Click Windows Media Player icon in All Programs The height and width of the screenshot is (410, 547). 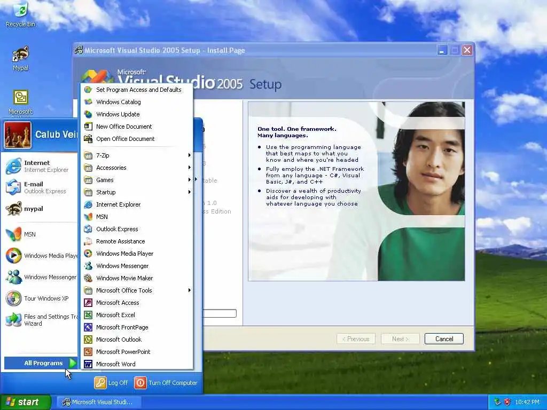[88, 254]
